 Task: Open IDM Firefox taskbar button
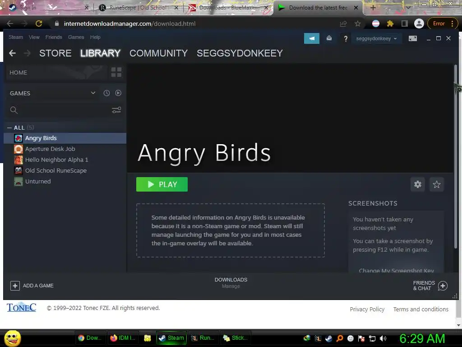click(x=122, y=338)
